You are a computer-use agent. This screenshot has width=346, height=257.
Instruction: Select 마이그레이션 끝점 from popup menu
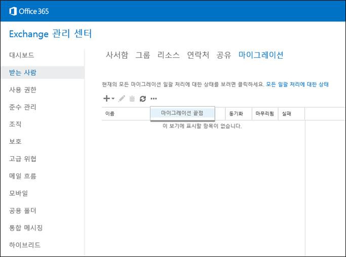tap(182, 113)
